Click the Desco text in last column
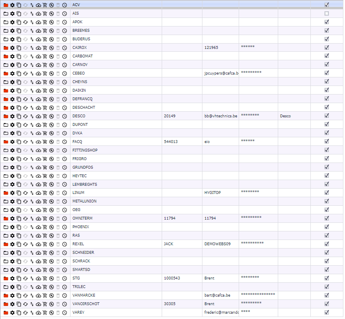The image size is (345, 319). coord(286,116)
